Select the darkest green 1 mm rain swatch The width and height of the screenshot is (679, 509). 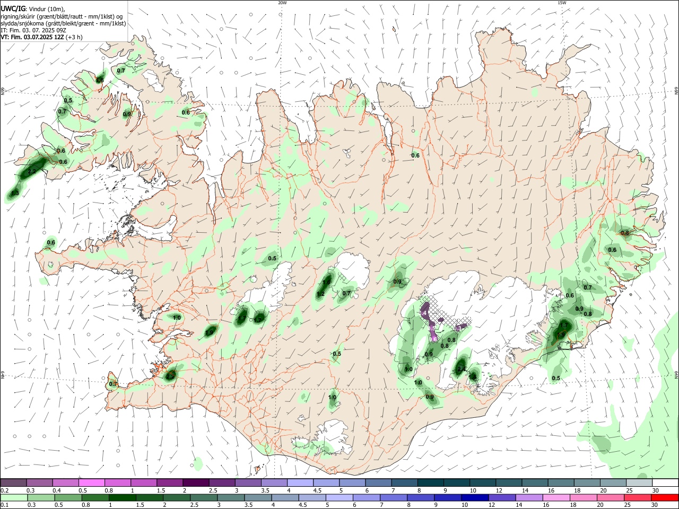click(x=122, y=498)
